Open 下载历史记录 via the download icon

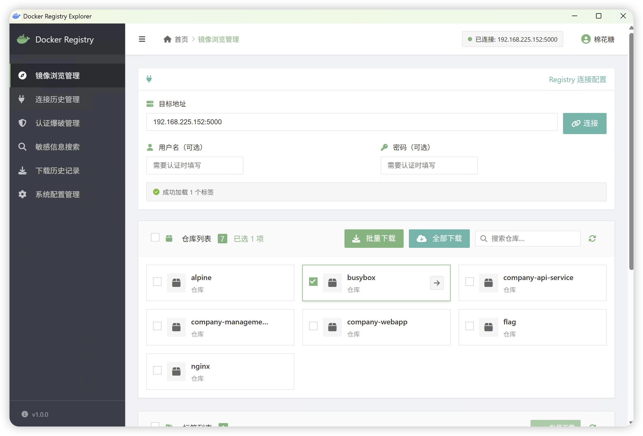[x=22, y=170]
